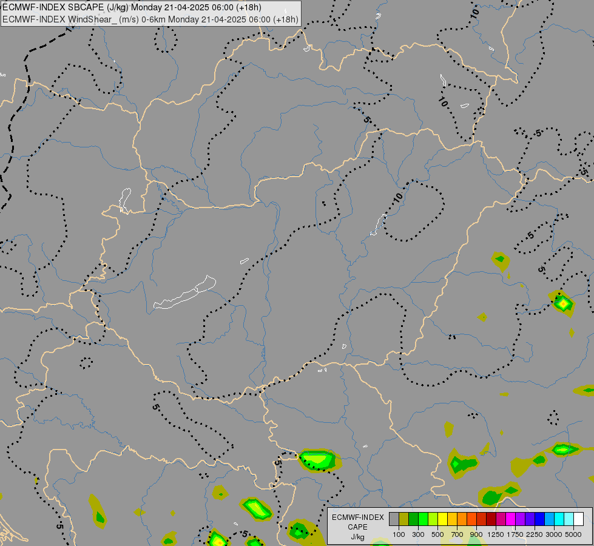Click the olive legend swatch after 100
This screenshot has height=546, width=594.
click(x=404, y=519)
